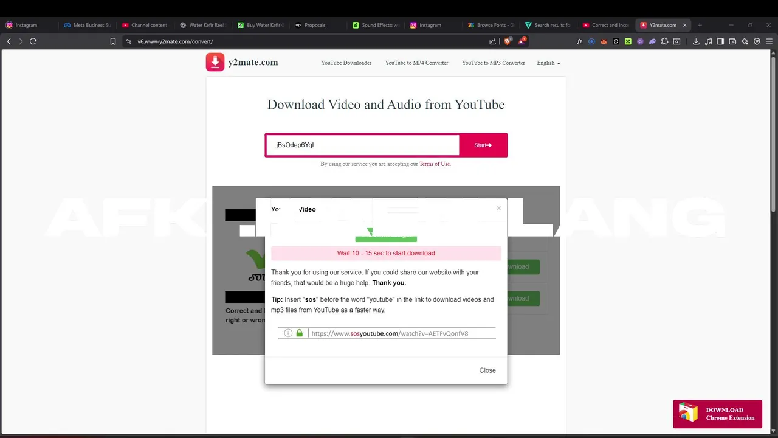The width and height of the screenshot is (778, 438).
Task: Click the Download Chrome Extension banner
Action: point(717,414)
